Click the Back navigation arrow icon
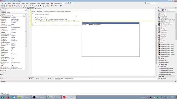This screenshot has width=177, height=99. [52, 6]
